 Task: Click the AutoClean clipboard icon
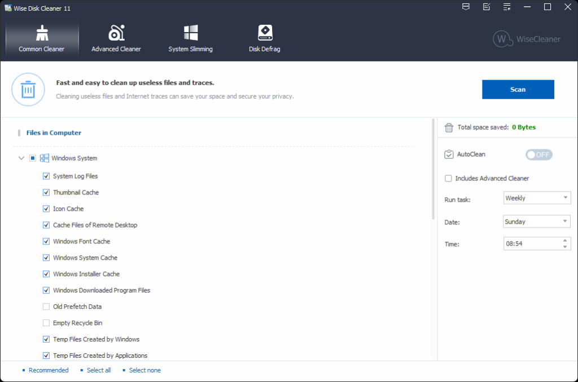tap(449, 154)
